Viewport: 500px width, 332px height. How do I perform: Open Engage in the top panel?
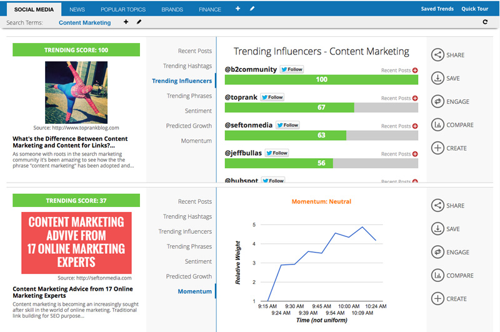[x=450, y=101]
